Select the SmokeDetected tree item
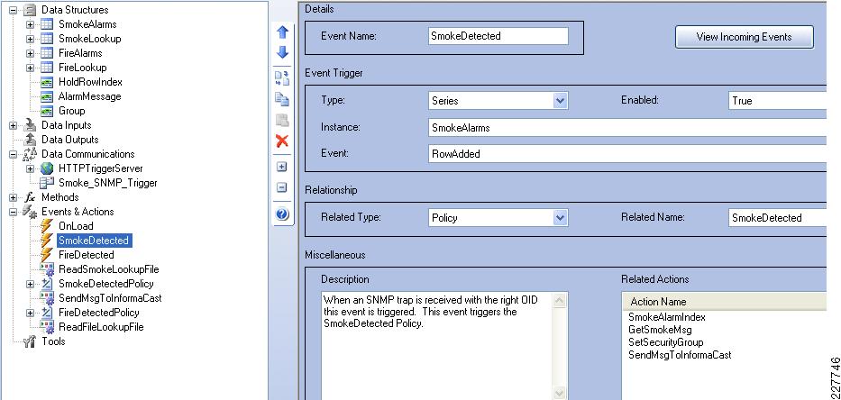Viewport: 841px width, 400px height. (94, 241)
